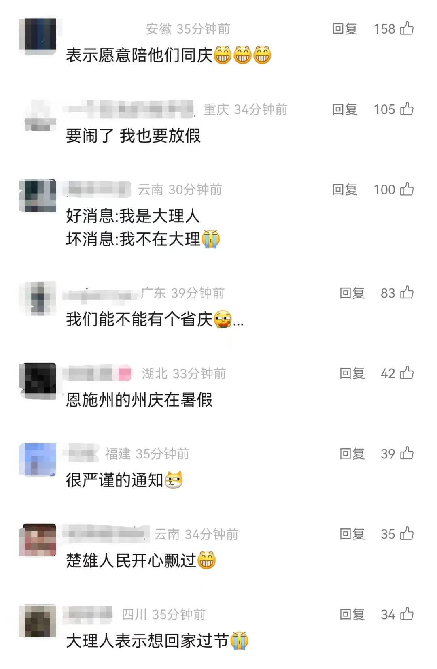The width and height of the screenshot is (437, 669).
Task: Reply to the 省庆 comment from Guangdong
Action: click(352, 293)
